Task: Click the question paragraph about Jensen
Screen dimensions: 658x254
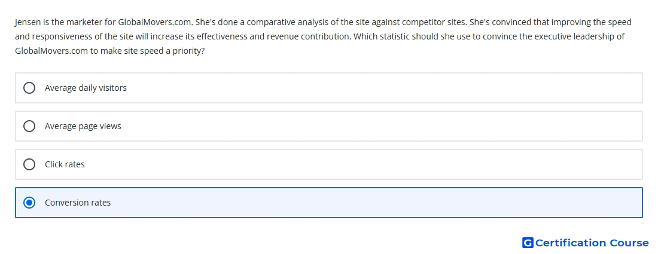Action: coord(323,36)
